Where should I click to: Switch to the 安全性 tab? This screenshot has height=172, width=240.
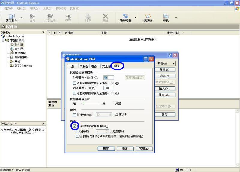point(106,66)
